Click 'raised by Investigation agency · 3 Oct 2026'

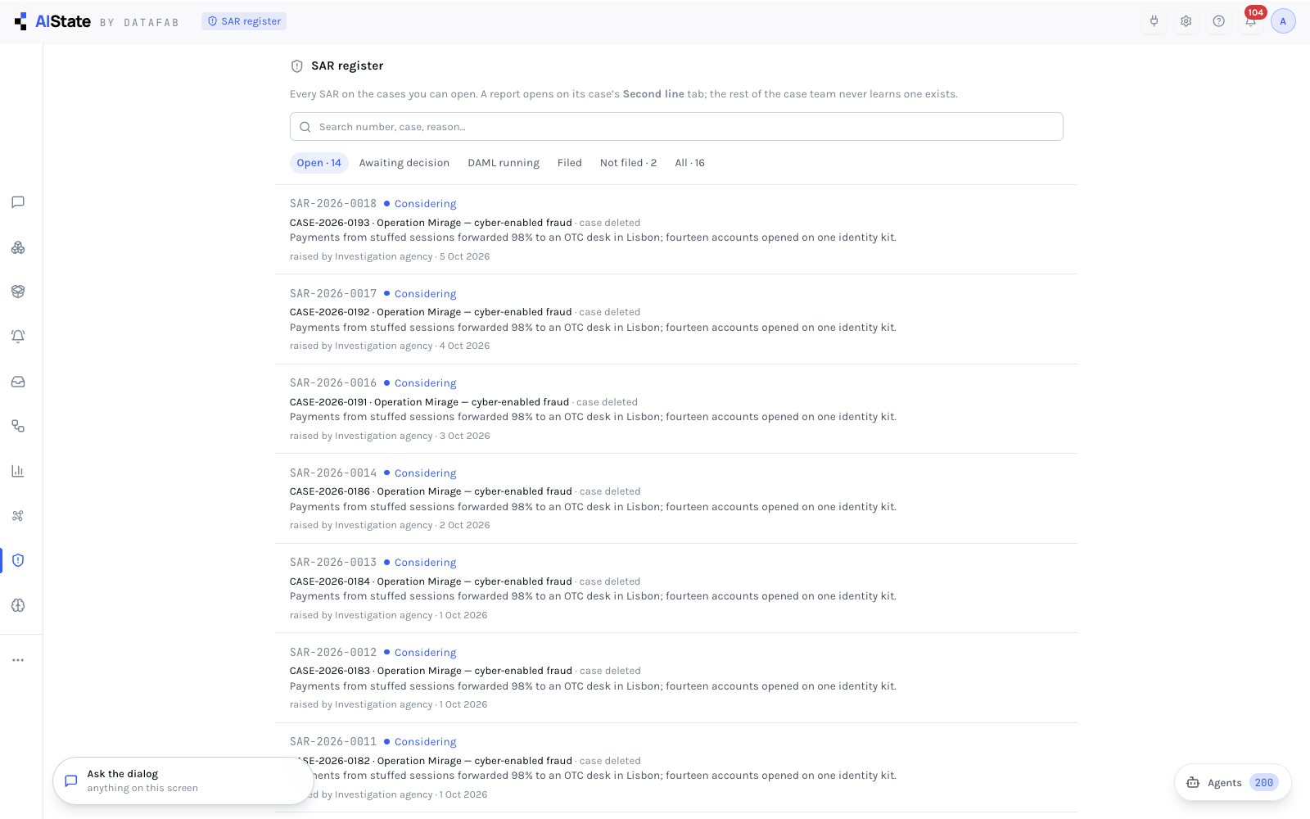click(390, 436)
